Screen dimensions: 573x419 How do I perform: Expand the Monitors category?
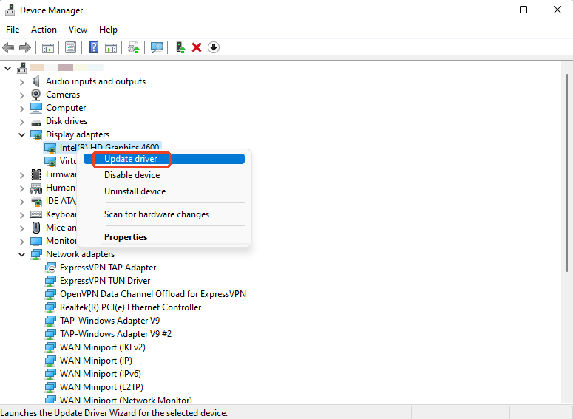21,242
